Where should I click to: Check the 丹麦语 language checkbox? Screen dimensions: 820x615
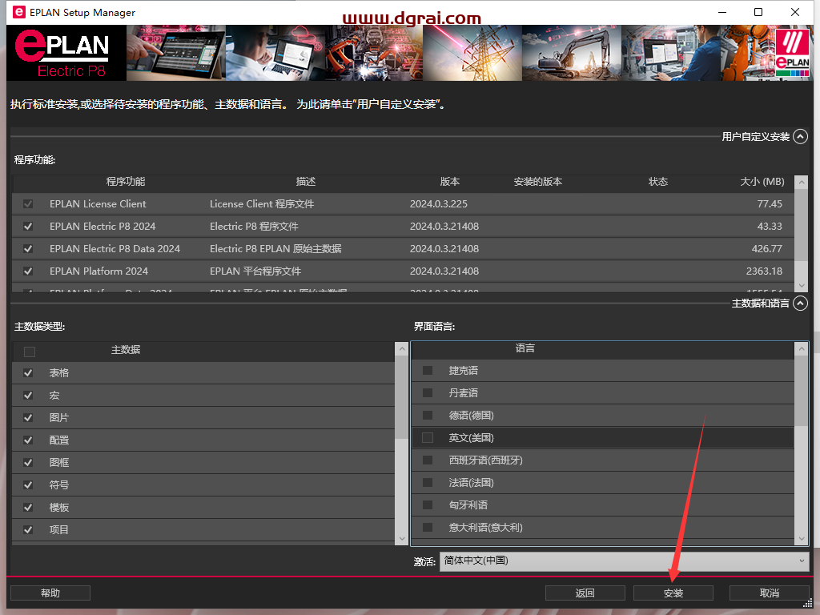tap(428, 392)
